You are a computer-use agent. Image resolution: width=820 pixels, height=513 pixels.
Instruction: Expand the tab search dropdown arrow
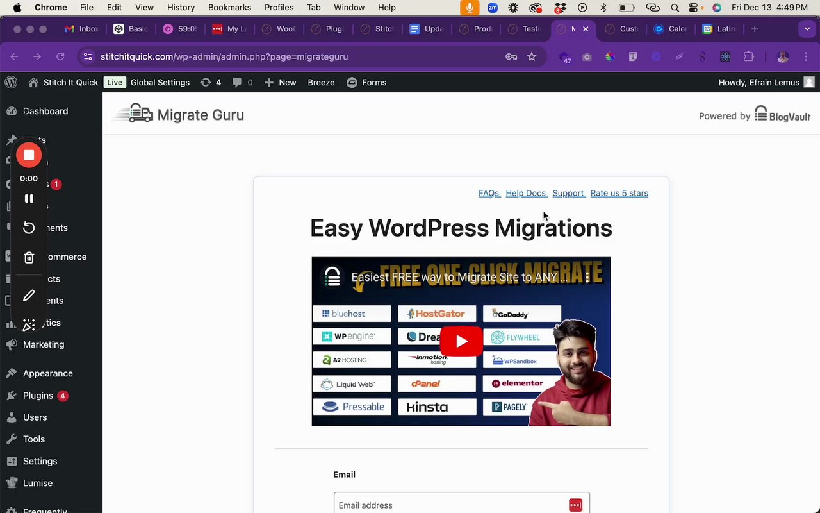click(x=807, y=29)
